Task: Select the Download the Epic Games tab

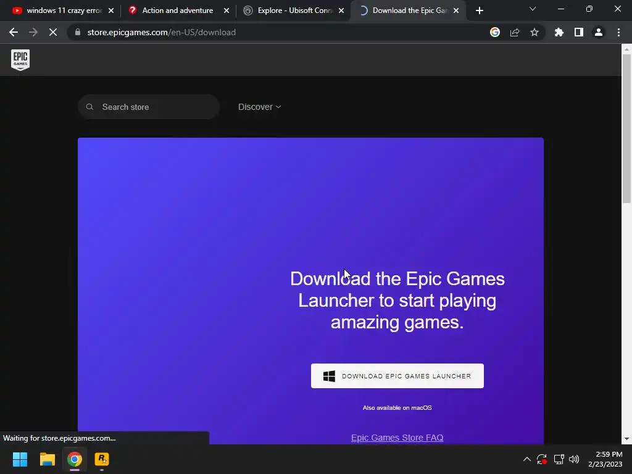Action: coord(408,10)
